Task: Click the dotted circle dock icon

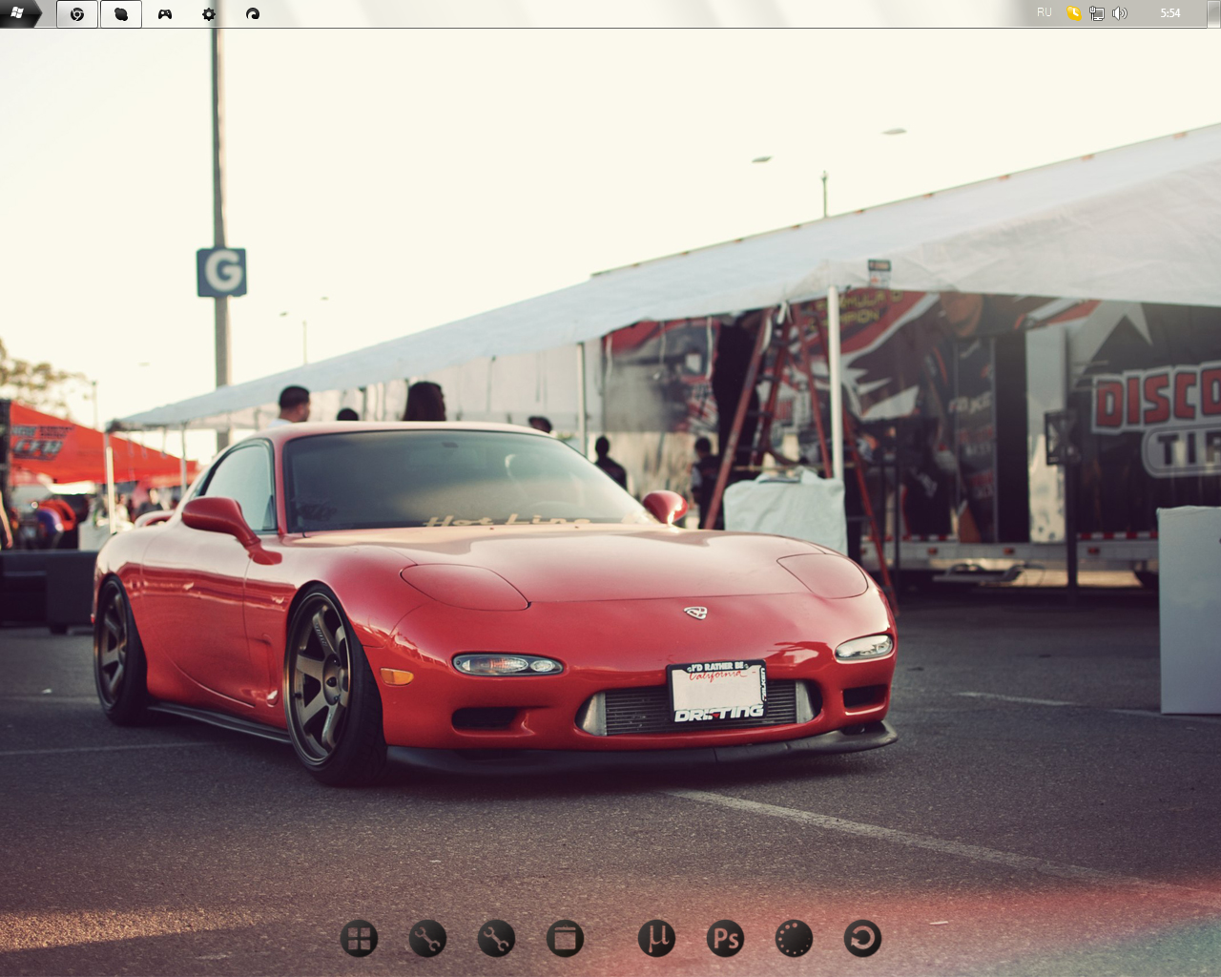Action: pyautogui.click(x=794, y=939)
